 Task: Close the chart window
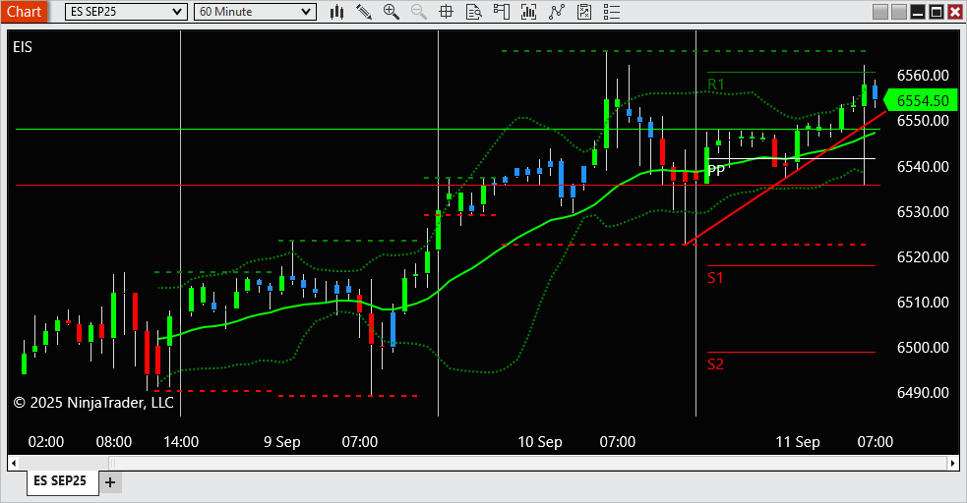click(x=954, y=12)
